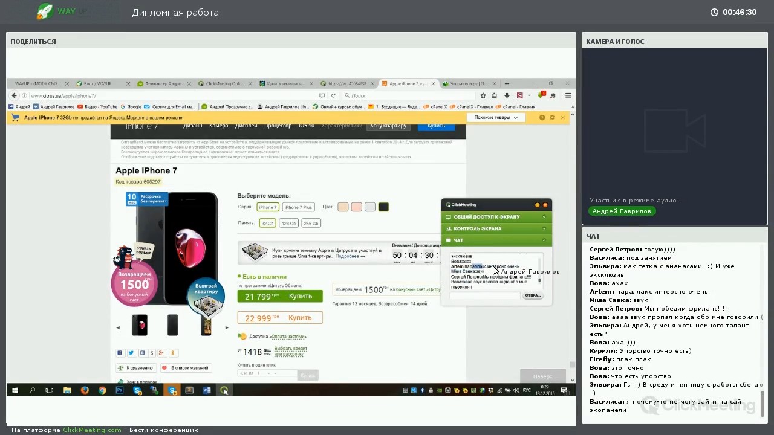Click the blue Купить button in product nav
Image resolution: width=774 pixels, height=435 pixels.
click(x=436, y=126)
